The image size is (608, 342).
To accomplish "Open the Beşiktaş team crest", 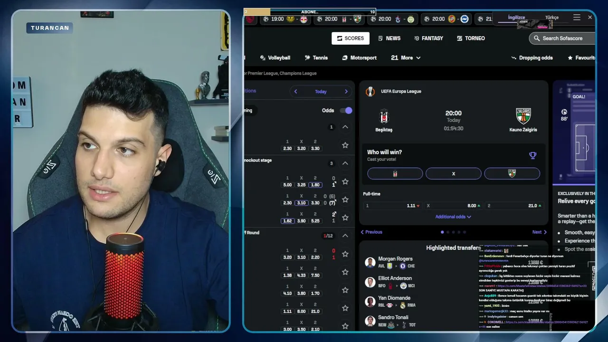I will pos(384,116).
